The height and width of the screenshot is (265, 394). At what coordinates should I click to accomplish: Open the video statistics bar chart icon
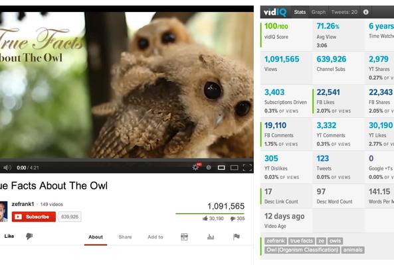point(211,237)
